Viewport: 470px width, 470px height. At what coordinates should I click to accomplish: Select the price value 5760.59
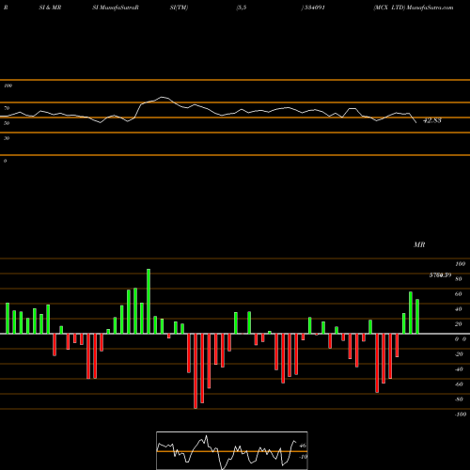tap(440, 275)
